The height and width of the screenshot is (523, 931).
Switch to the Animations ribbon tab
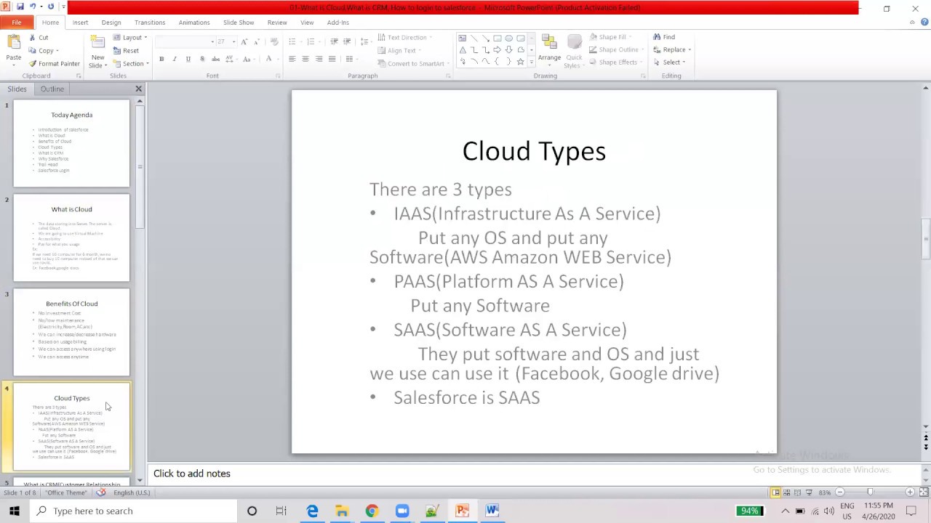pyautogui.click(x=194, y=23)
